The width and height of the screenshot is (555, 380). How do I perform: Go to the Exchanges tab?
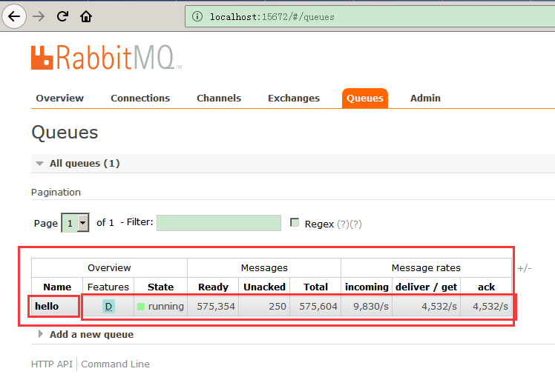coord(294,98)
